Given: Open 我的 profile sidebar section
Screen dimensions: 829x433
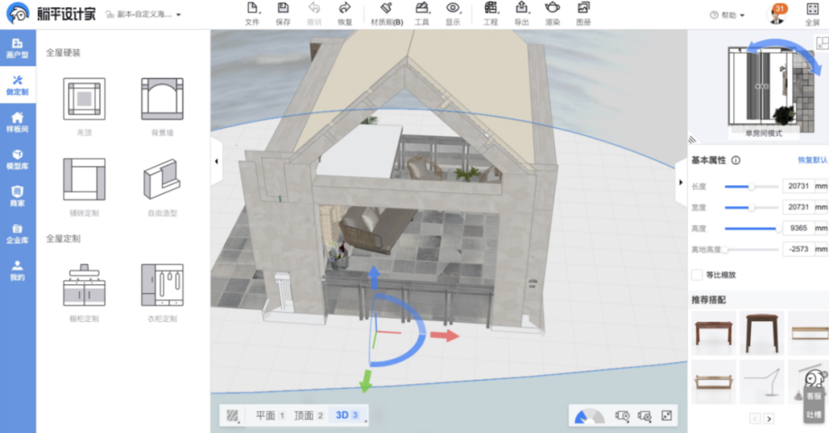Looking at the screenshot, I should coord(18,270).
